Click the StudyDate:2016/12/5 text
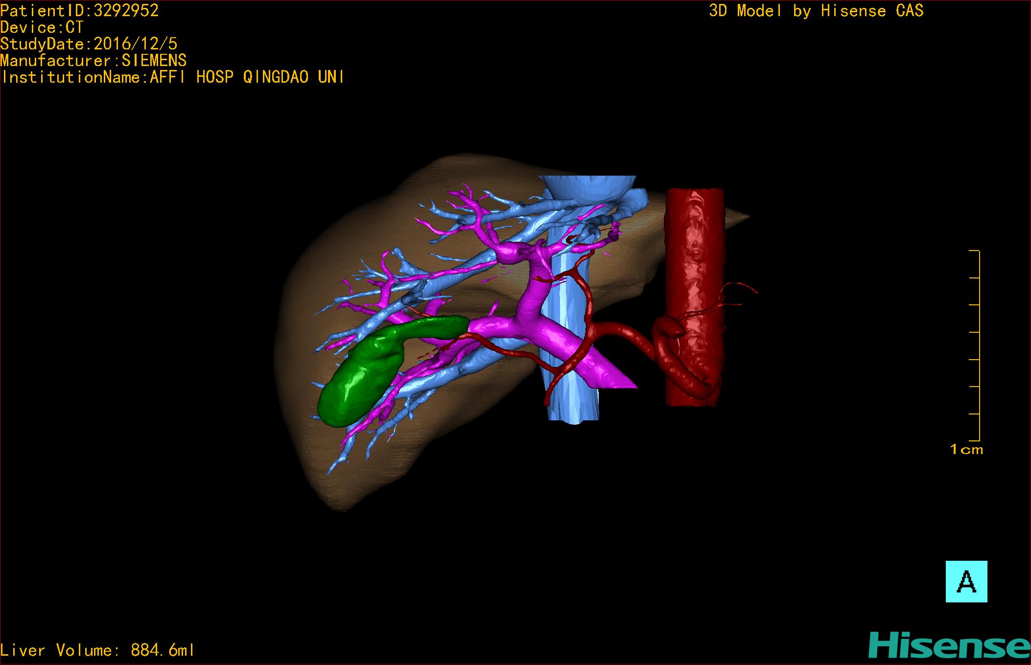Viewport: 1031px width, 665px height. (x=89, y=44)
